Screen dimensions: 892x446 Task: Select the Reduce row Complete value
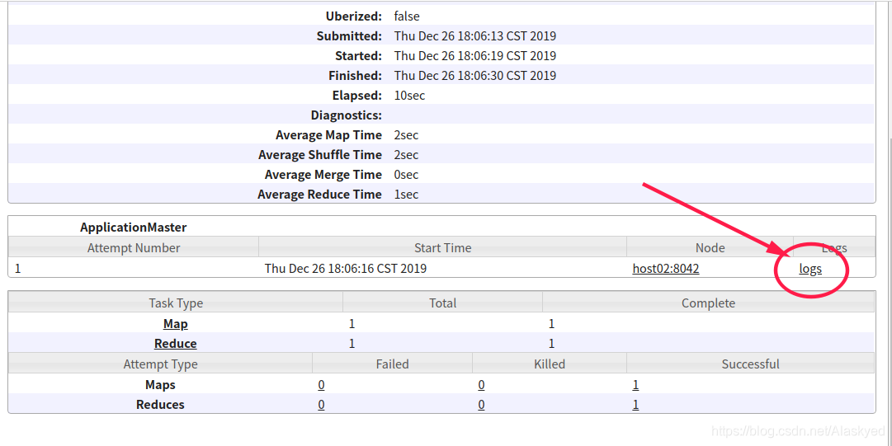pyautogui.click(x=551, y=344)
